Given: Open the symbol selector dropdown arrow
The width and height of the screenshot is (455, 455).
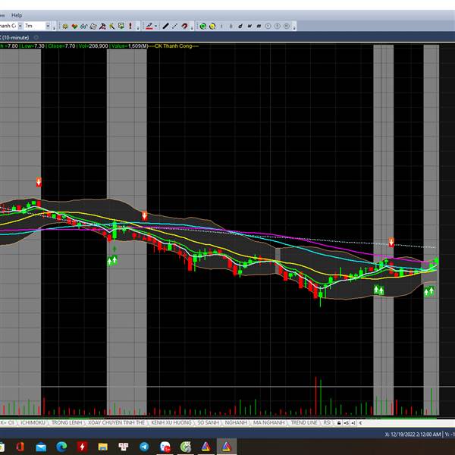Looking at the screenshot, I should (x=20, y=26).
